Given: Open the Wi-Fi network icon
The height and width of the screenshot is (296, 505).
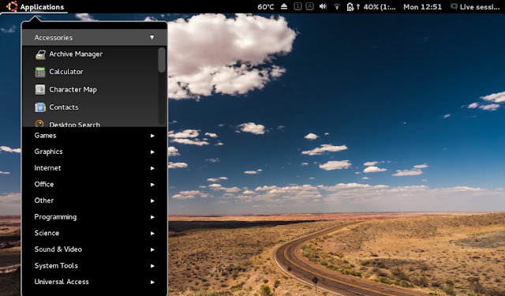Looking at the screenshot, I should pyautogui.click(x=337, y=7).
